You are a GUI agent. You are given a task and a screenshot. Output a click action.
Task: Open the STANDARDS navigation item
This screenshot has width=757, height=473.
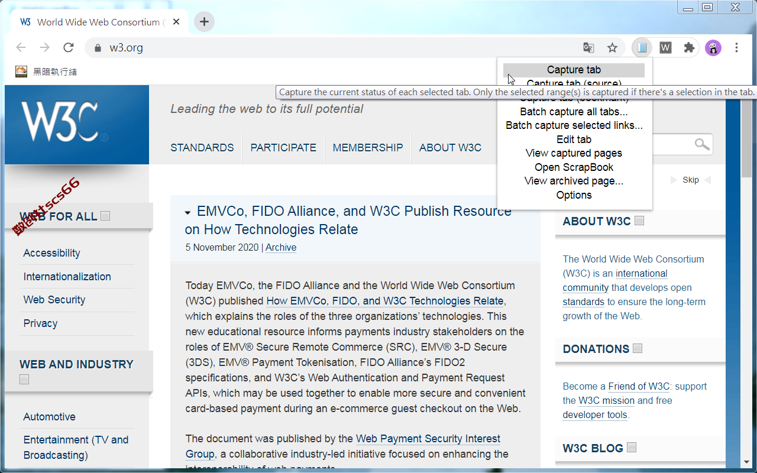coord(202,148)
